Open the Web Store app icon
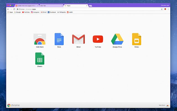The width and height of the screenshot is (177, 111). pyautogui.click(x=40, y=39)
